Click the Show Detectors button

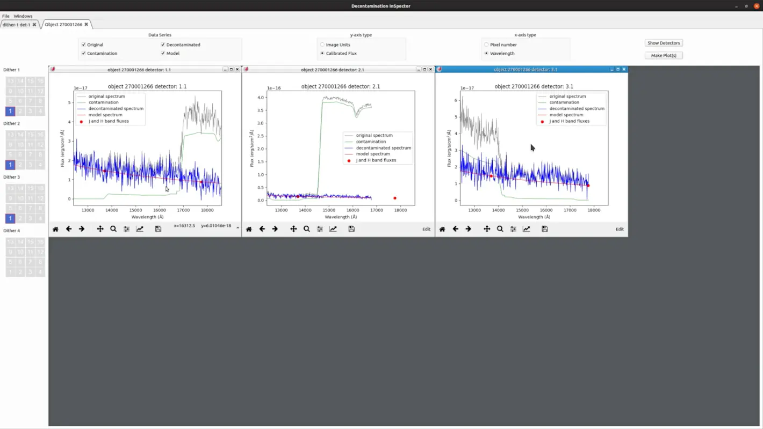pyautogui.click(x=664, y=43)
